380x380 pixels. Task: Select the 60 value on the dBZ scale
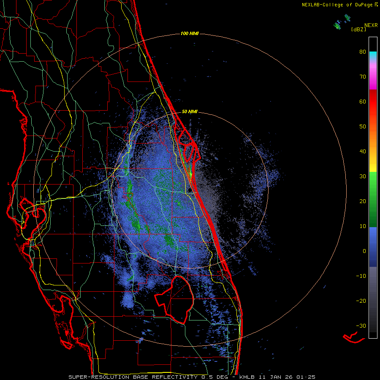pos(363,101)
